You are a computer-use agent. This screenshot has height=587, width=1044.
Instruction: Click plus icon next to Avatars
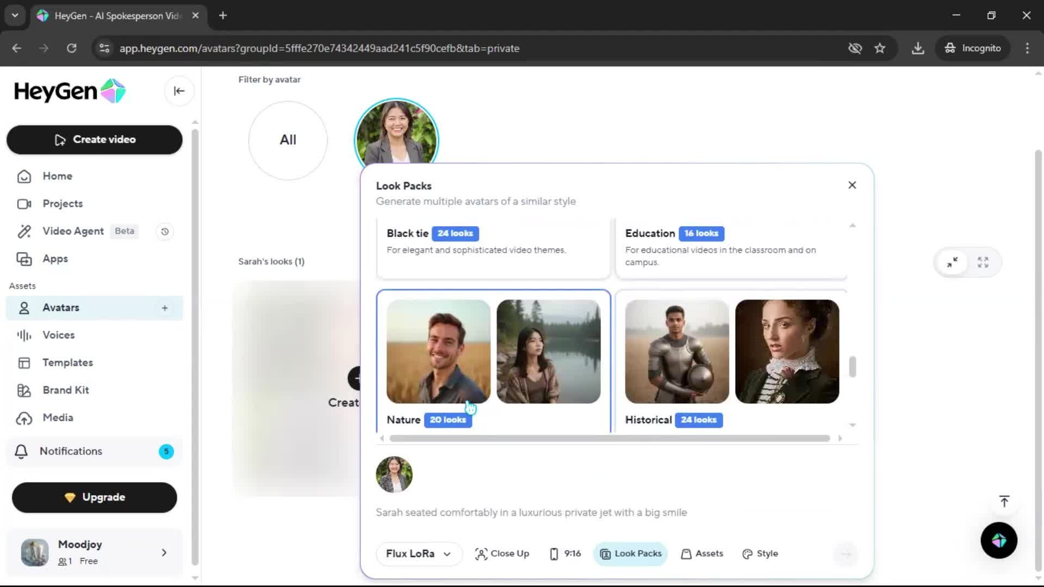tap(165, 308)
